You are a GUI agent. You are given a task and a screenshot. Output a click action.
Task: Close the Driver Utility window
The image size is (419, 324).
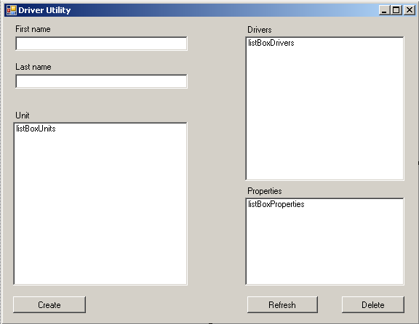click(410, 10)
